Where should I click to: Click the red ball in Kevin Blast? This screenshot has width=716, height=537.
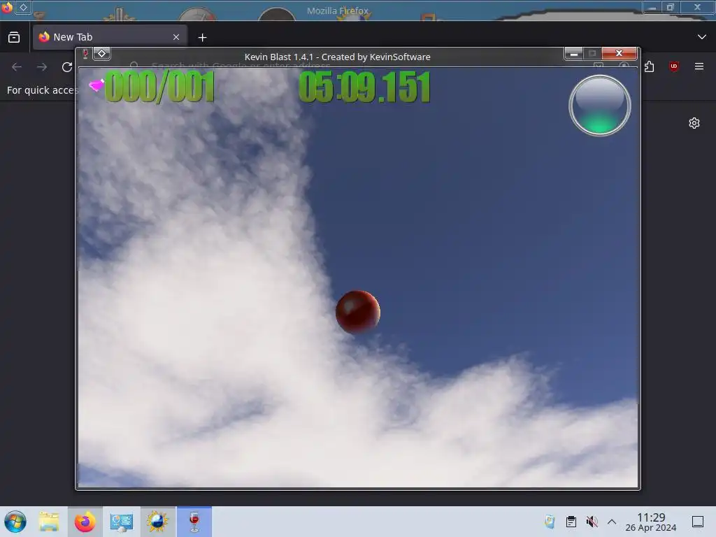357,312
